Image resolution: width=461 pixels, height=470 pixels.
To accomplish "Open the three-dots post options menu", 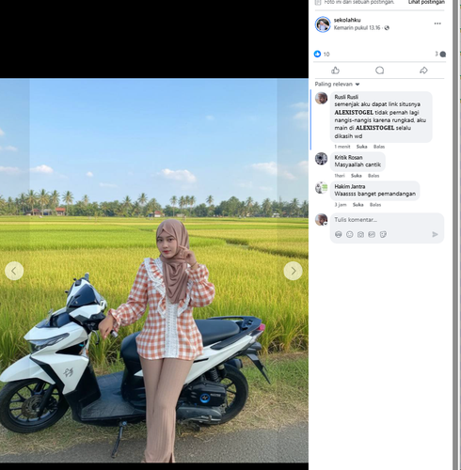I will (x=437, y=23).
